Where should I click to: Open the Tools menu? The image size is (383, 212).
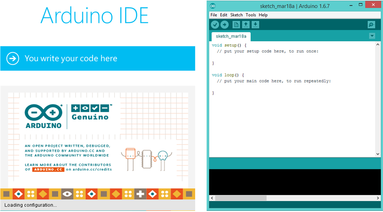pyautogui.click(x=251, y=15)
